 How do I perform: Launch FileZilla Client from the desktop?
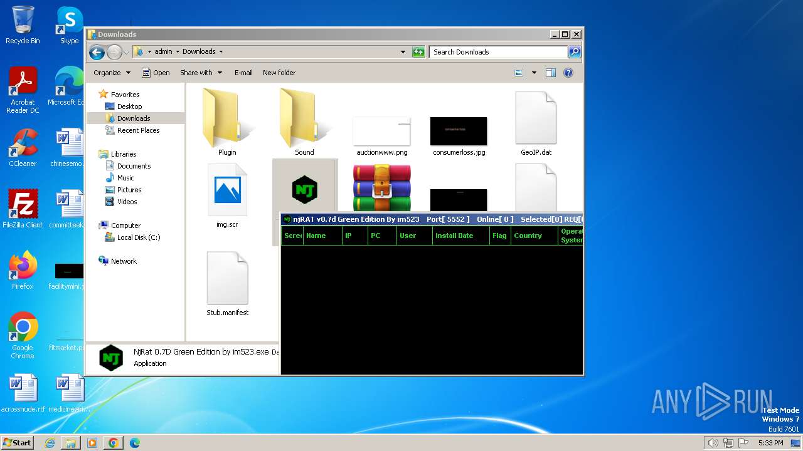coord(23,209)
